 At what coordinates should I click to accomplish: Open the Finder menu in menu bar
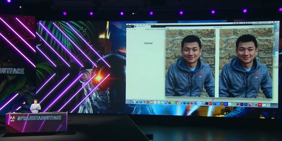(132, 24)
